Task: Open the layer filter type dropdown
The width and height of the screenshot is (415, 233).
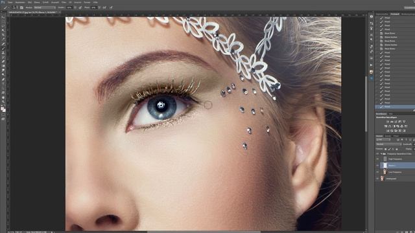Action: [x=383, y=140]
